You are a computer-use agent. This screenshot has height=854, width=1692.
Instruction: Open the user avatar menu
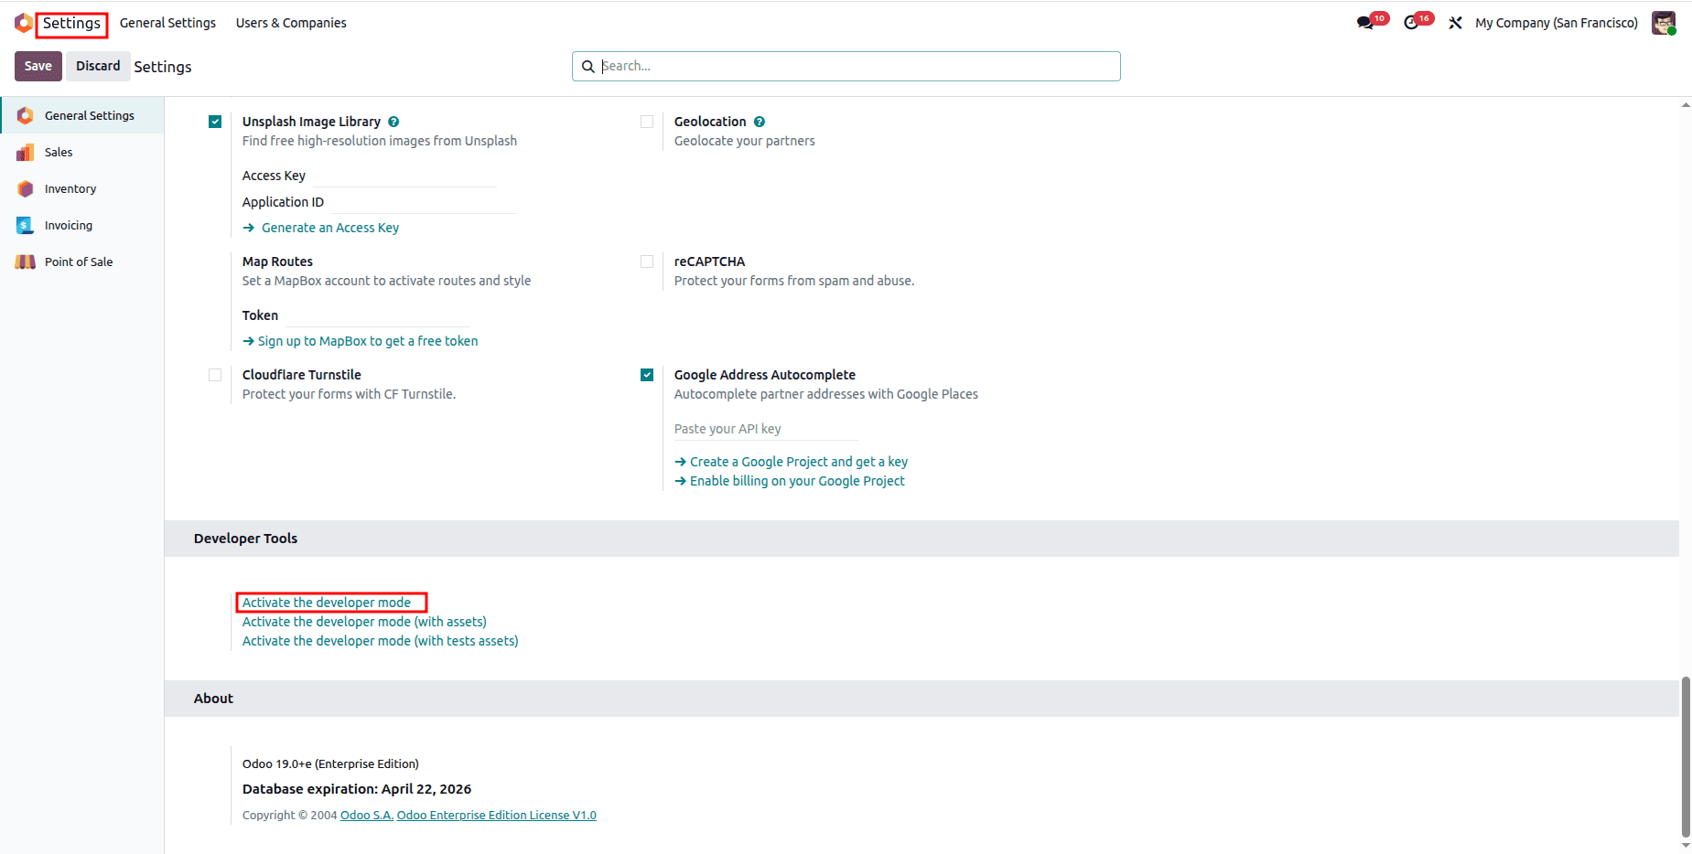[x=1663, y=22]
